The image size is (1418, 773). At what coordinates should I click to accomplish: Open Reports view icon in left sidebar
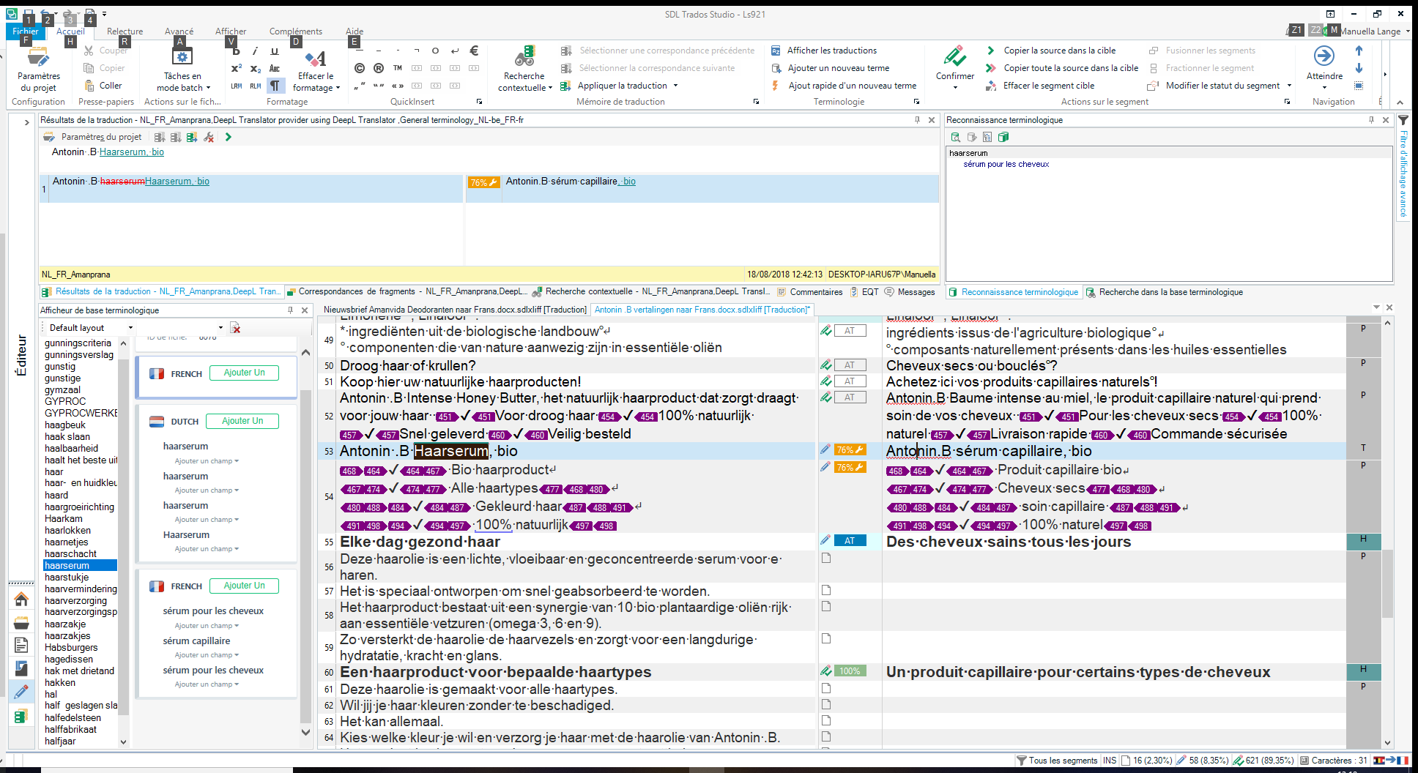[x=21, y=668]
